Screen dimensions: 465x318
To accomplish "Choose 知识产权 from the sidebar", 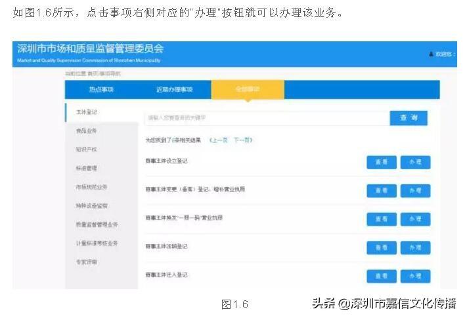I will point(87,149).
